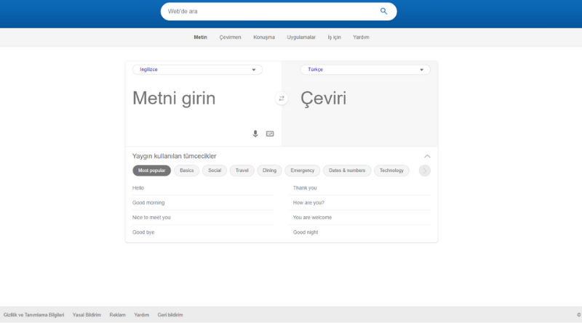Show more phrase categories with the right arrow
582x323 pixels.
tap(425, 171)
